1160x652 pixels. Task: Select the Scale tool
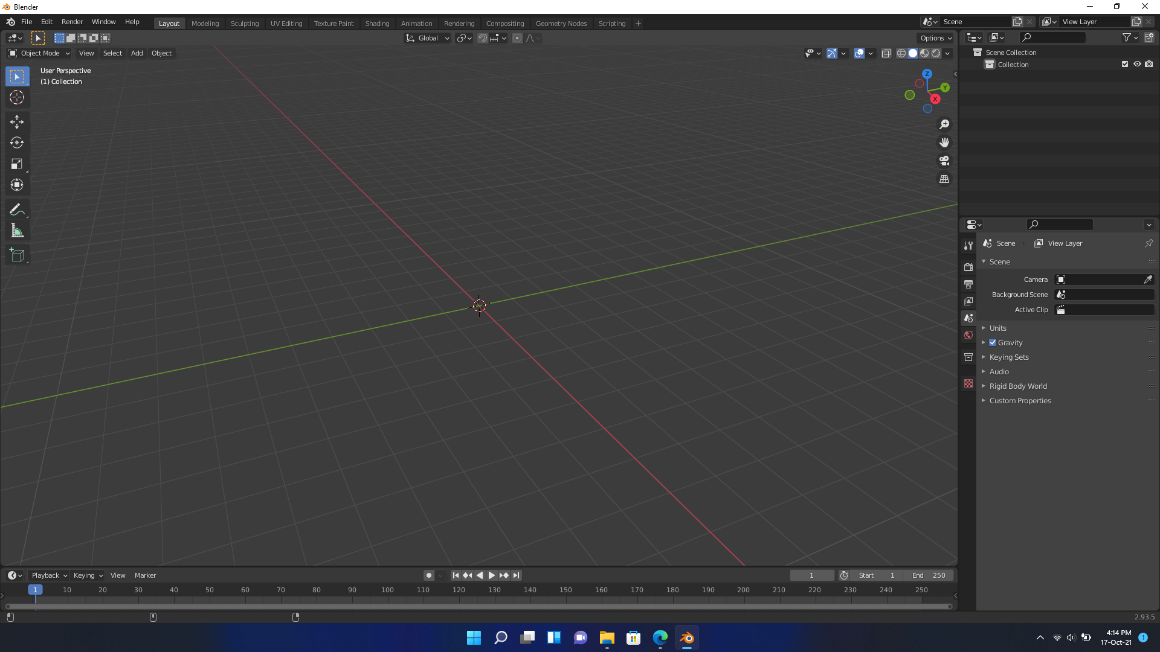pos(17,164)
